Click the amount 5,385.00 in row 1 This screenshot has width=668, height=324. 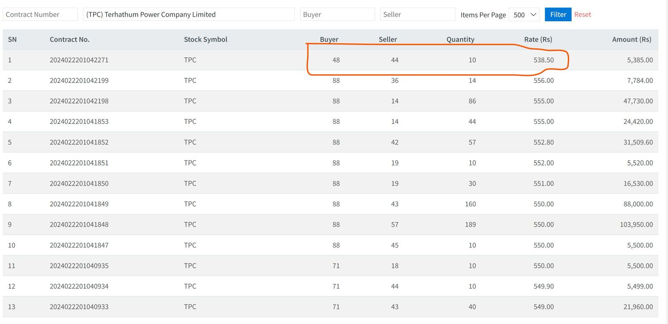coord(640,60)
